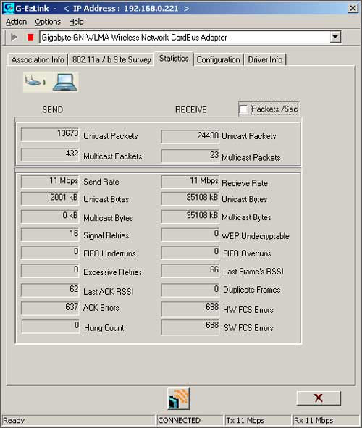
Task: Select the Gigabyte GN-WLMA adapter combo box
Action: (190, 38)
